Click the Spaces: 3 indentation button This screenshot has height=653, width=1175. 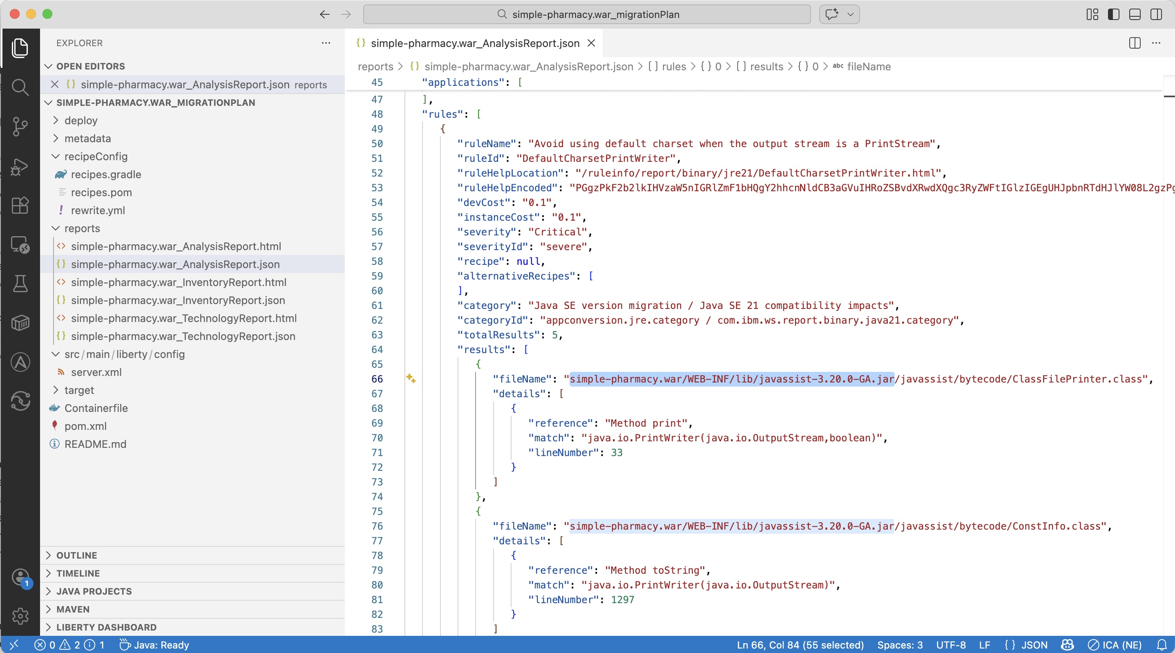coord(900,645)
